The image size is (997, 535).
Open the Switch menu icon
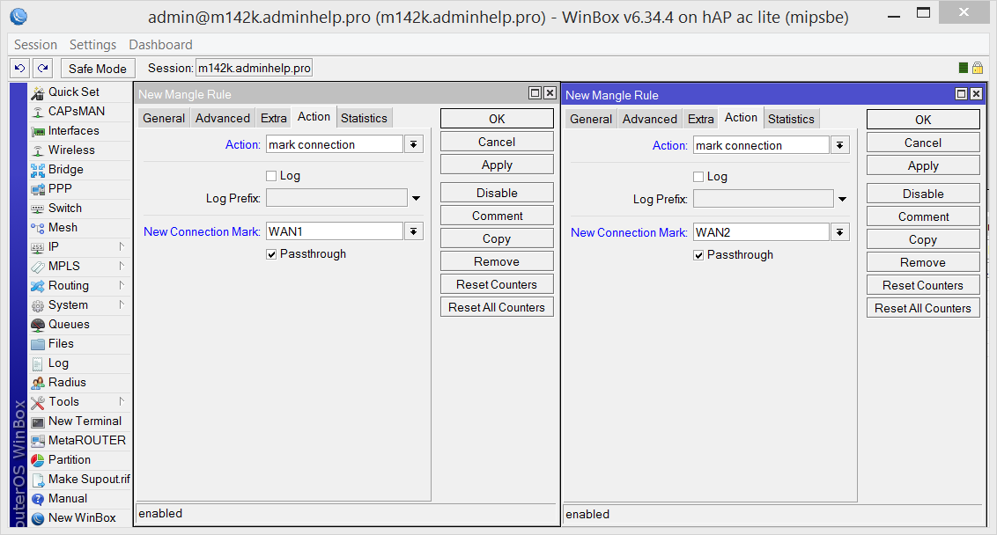pos(38,209)
